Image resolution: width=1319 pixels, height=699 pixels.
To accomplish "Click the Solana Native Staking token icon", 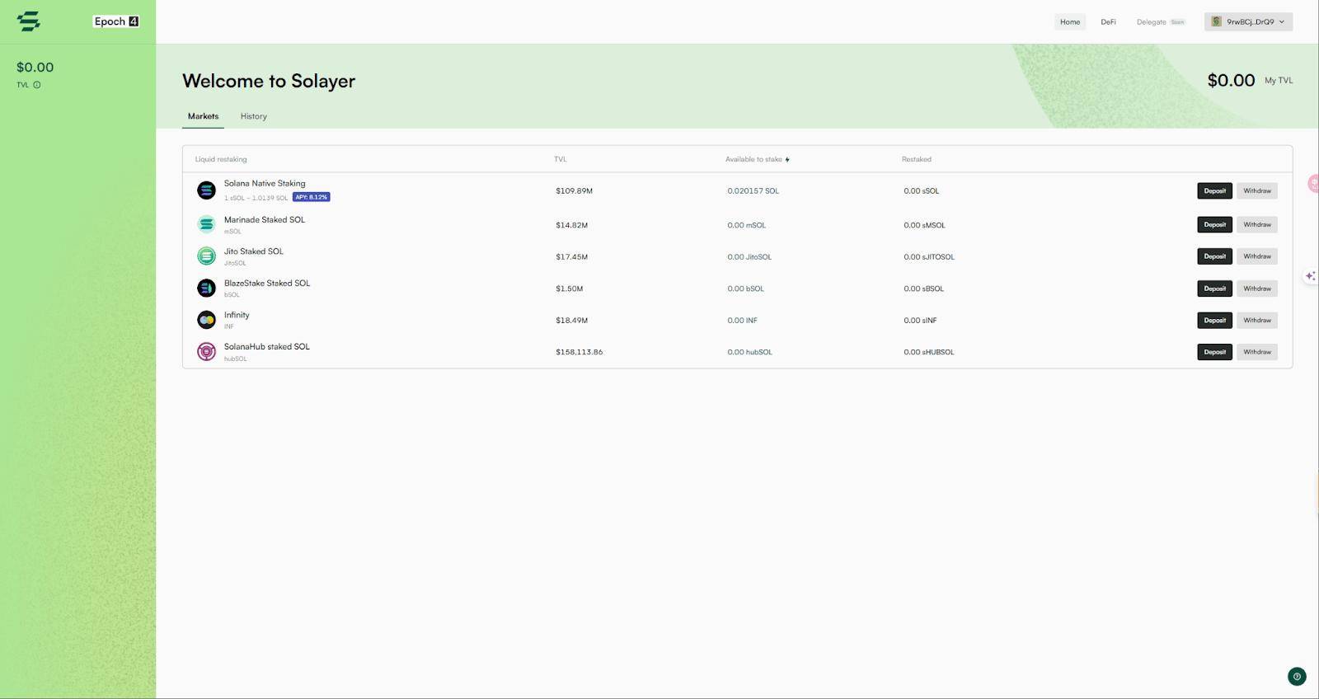I will pos(206,190).
